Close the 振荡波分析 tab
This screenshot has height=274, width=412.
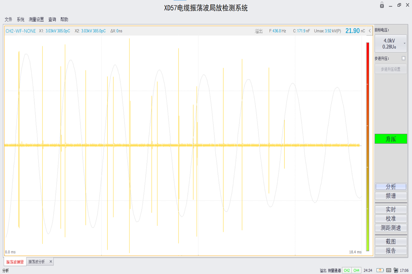[x=51, y=262]
